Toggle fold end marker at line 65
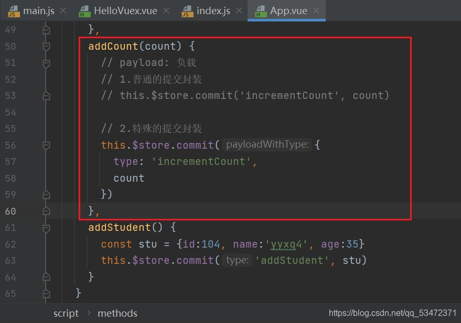 point(46,293)
